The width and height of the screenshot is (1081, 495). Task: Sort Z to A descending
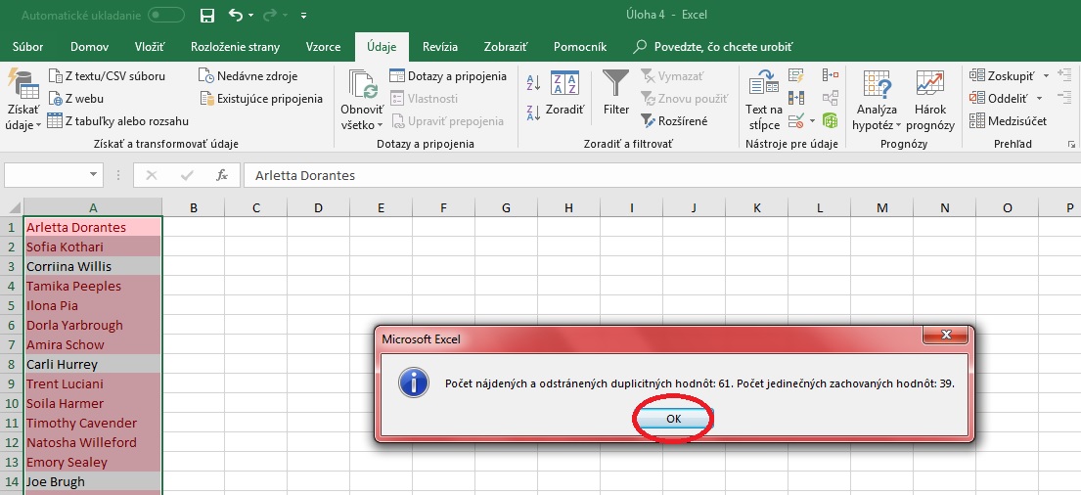[x=533, y=113]
